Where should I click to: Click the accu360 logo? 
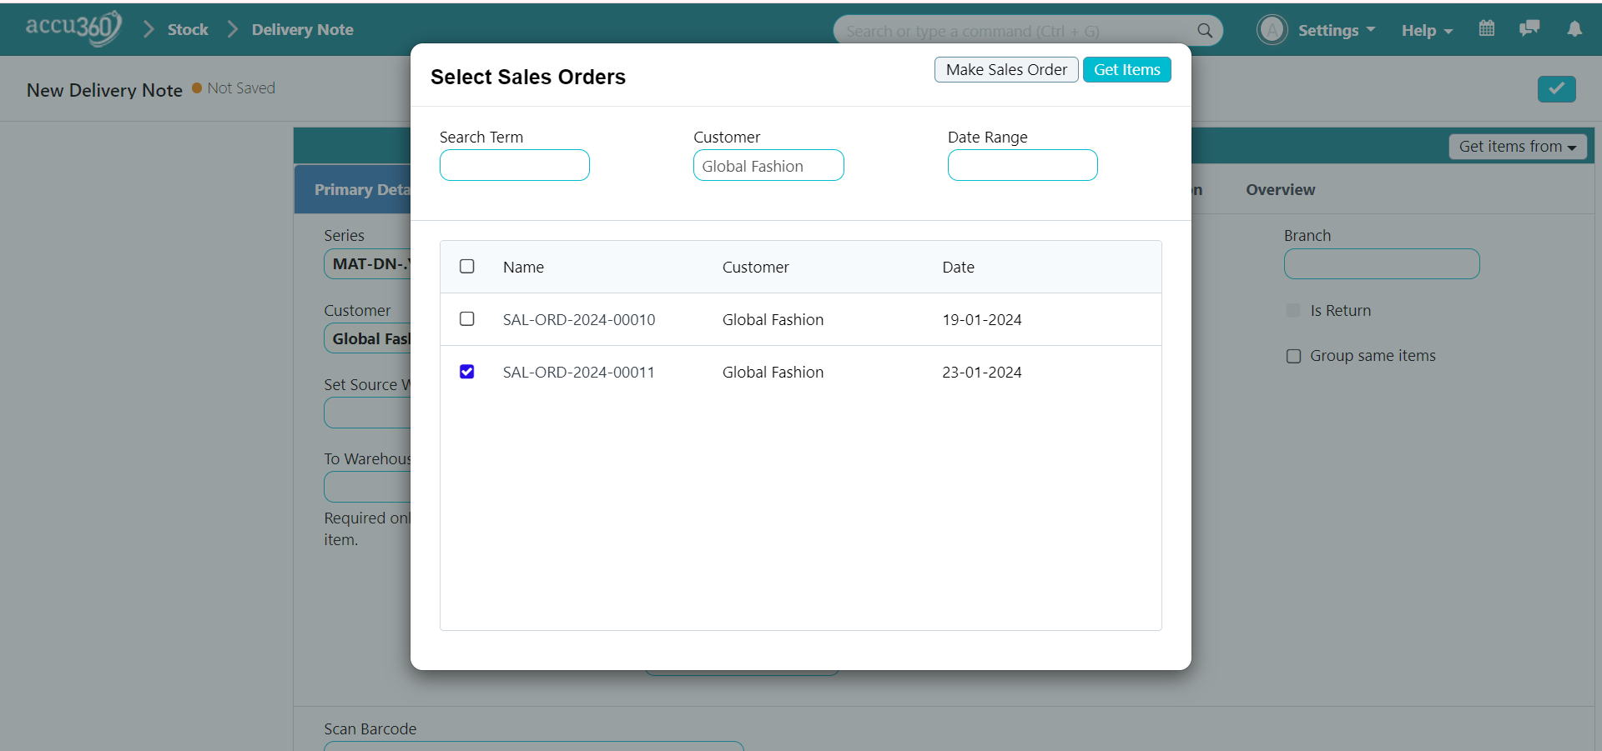(73, 28)
